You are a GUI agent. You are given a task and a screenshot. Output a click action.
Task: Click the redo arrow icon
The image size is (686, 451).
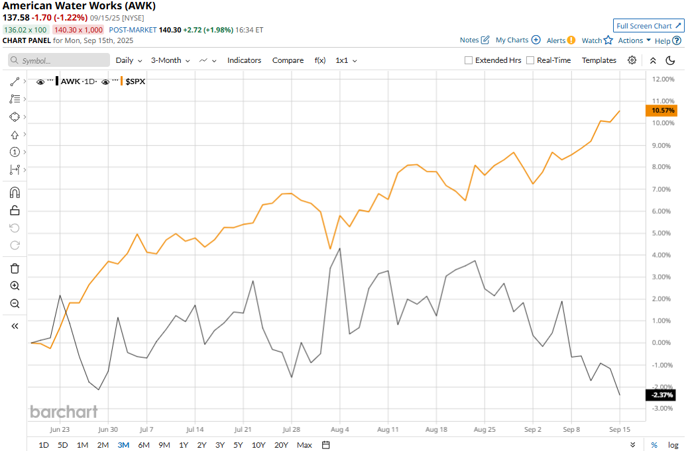pos(15,246)
